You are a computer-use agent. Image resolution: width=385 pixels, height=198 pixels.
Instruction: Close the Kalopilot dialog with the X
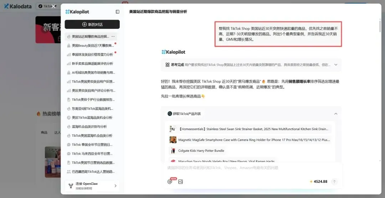pyautogui.click(x=53, y=6)
